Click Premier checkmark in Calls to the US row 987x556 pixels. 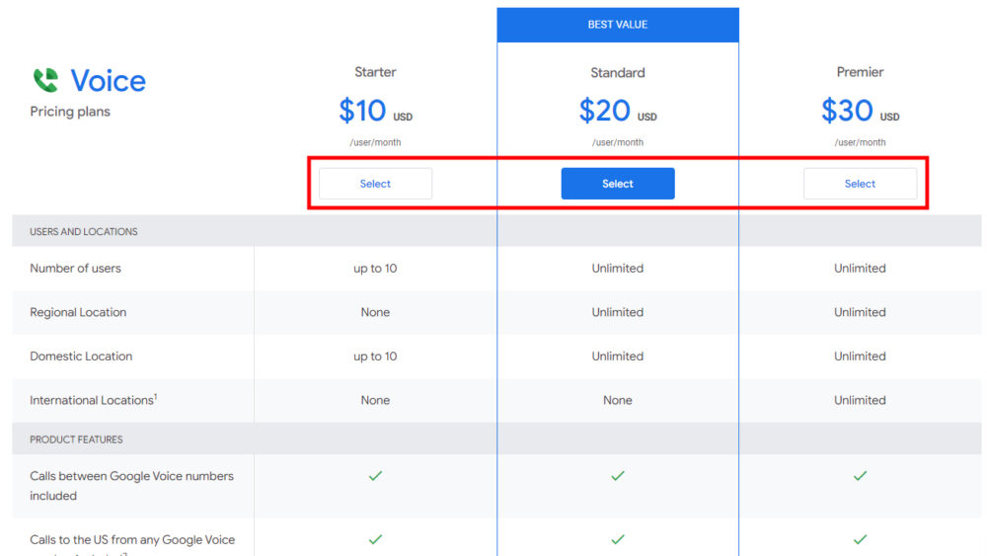point(860,539)
